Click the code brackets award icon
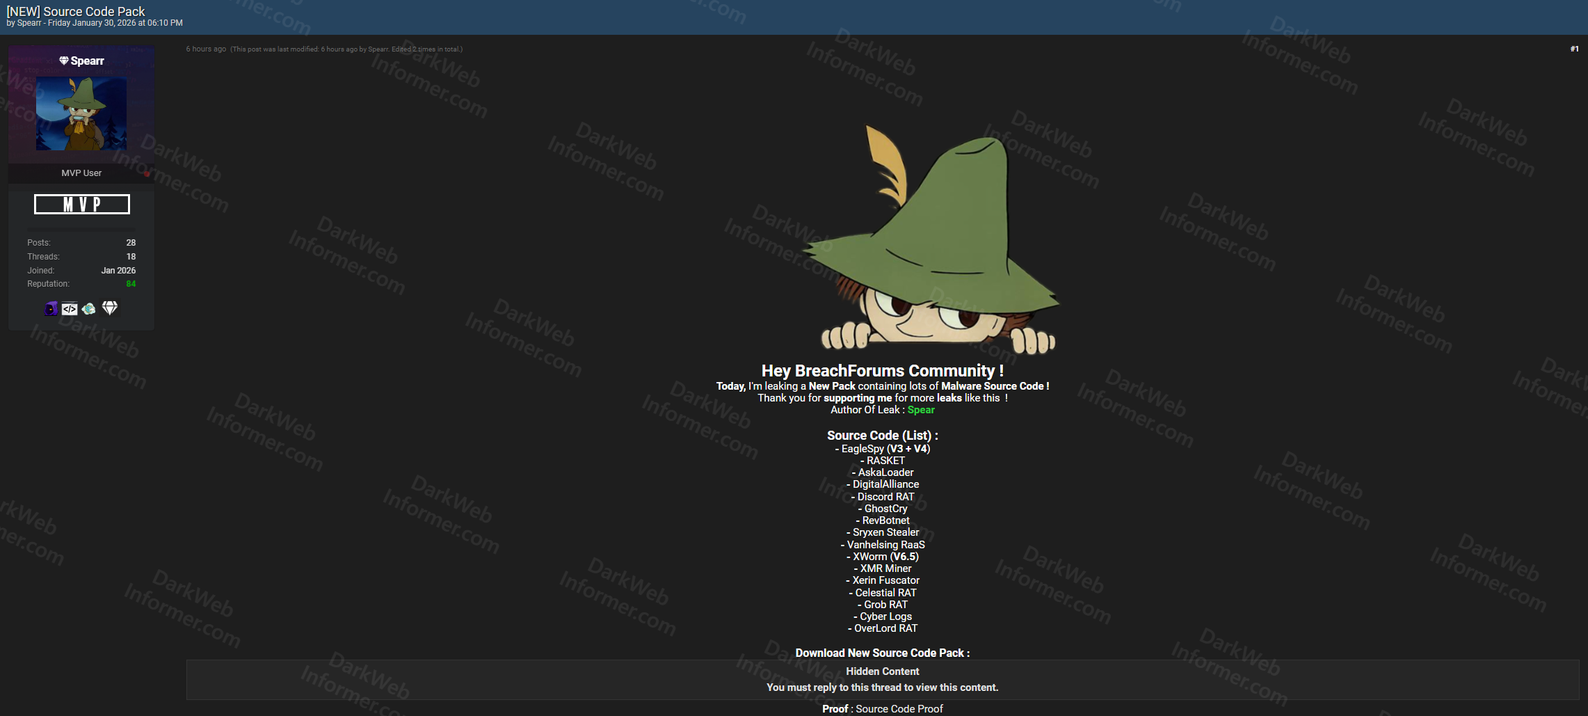Screen dimensions: 1588x716 coord(70,309)
